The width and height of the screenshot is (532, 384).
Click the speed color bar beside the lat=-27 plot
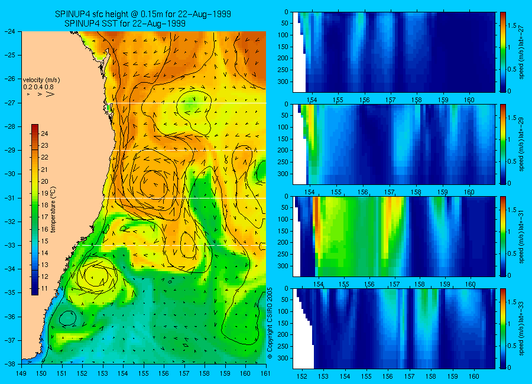(x=503, y=52)
